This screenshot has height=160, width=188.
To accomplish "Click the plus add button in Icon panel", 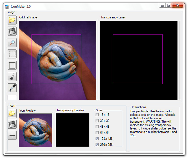I will (x=12, y=135).
